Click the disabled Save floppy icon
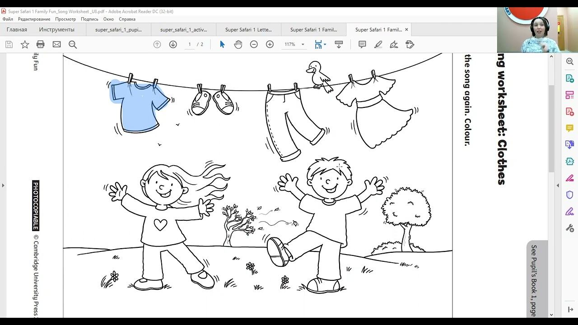Image resolution: width=578 pixels, height=325 pixels. tap(9, 44)
